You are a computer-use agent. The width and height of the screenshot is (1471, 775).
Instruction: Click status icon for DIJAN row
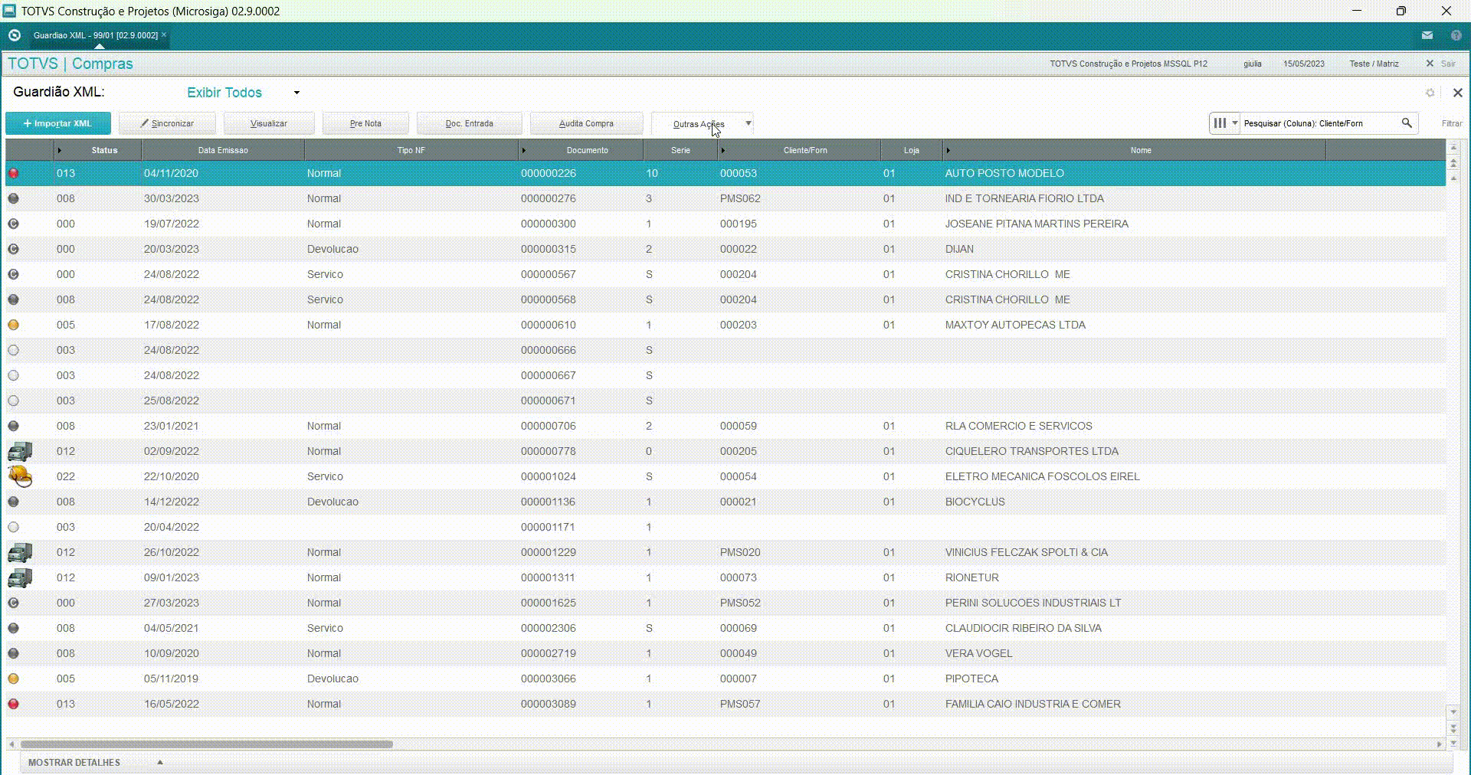tap(13, 249)
